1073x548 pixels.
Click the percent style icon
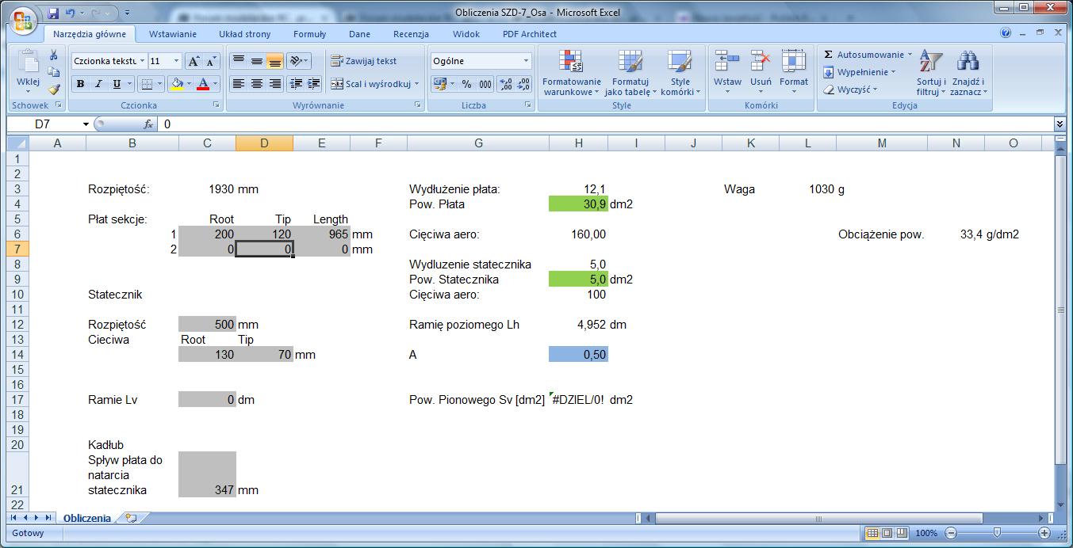point(466,84)
